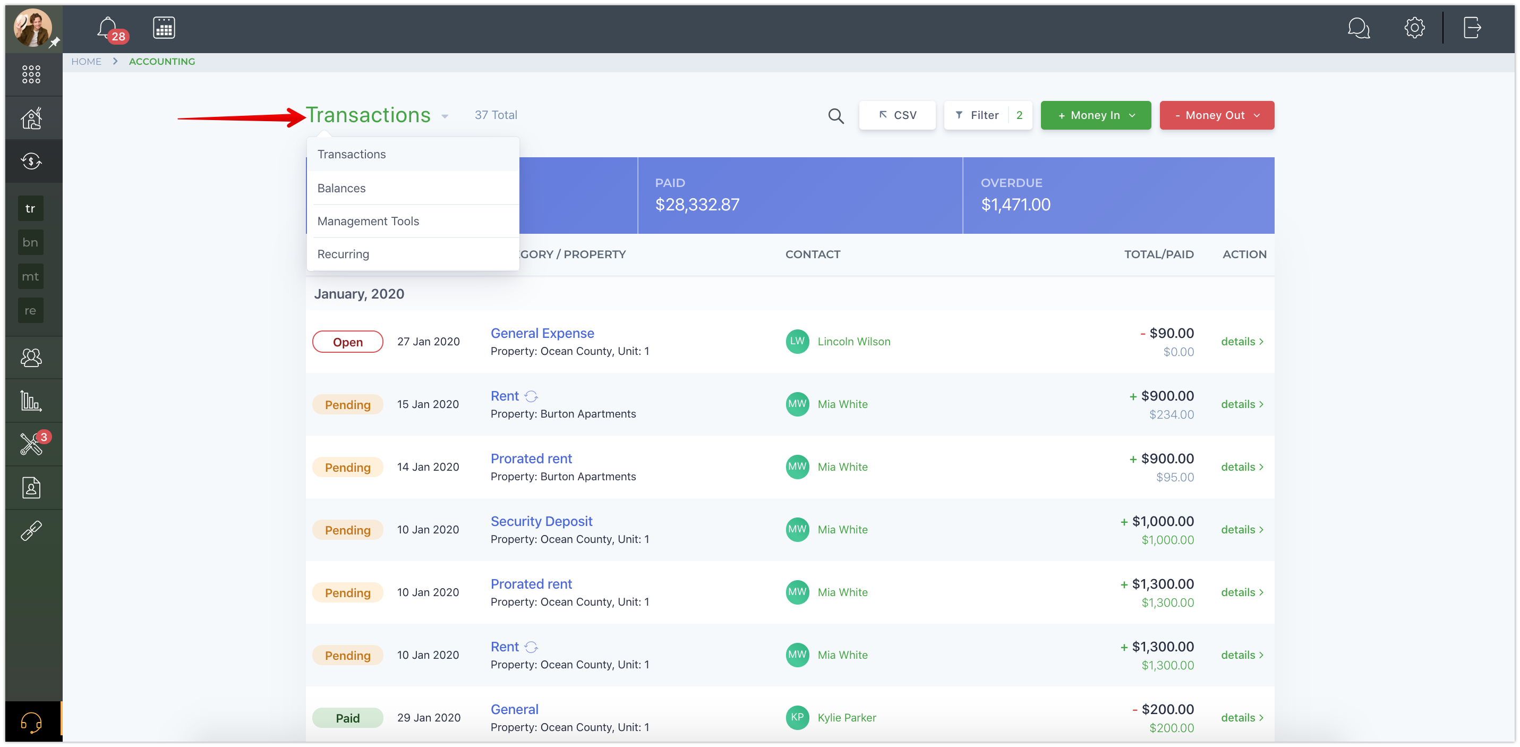Open the settings gear icon
This screenshot has width=1520, height=747.
click(1414, 28)
